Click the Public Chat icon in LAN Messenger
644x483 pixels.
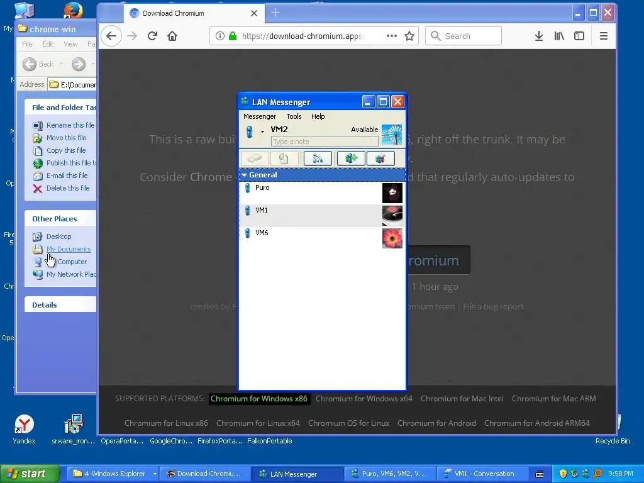click(380, 158)
